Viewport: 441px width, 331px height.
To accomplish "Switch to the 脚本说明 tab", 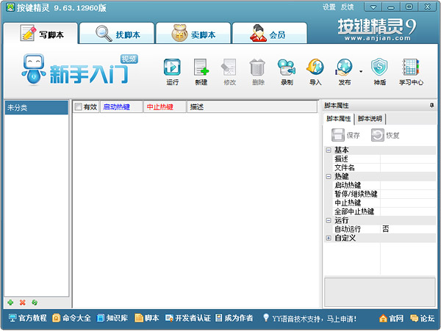I will [x=370, y=119].
